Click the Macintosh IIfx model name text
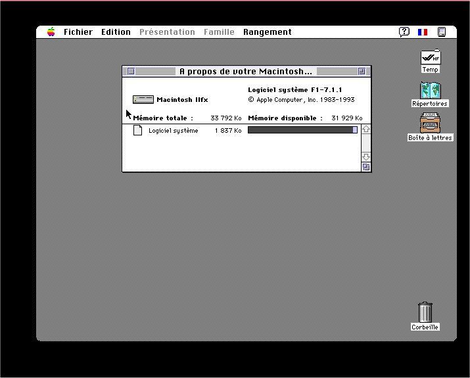This screenshot has width=470, height=378. click(182, 99)
